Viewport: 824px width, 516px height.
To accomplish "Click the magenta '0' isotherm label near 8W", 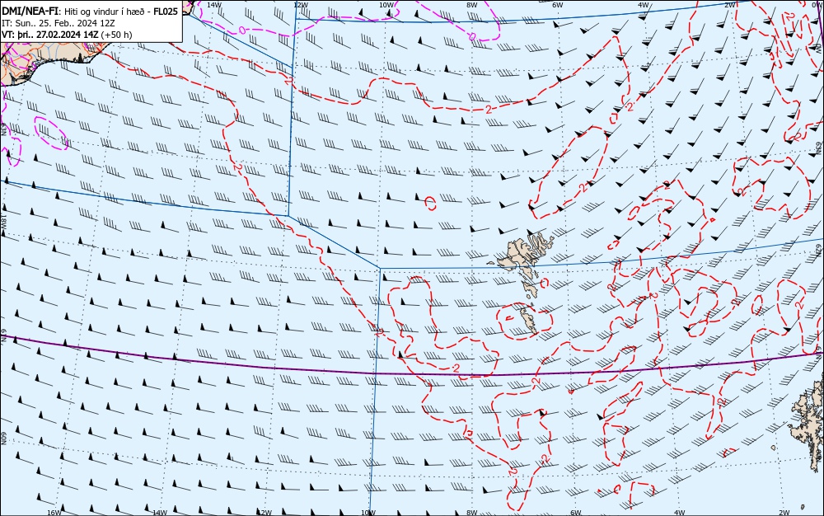I will click(472, 36).
